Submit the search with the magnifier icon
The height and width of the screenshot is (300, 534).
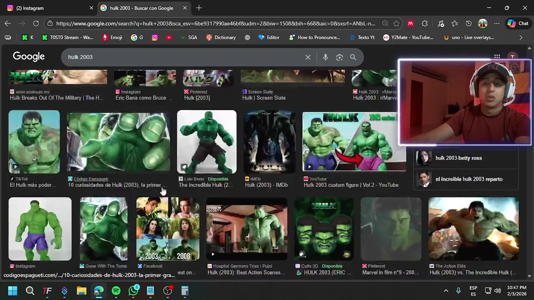point(353,57)
